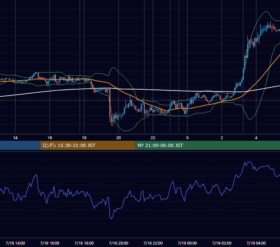Select the 7/18 18:00 time label

(84, 243)
